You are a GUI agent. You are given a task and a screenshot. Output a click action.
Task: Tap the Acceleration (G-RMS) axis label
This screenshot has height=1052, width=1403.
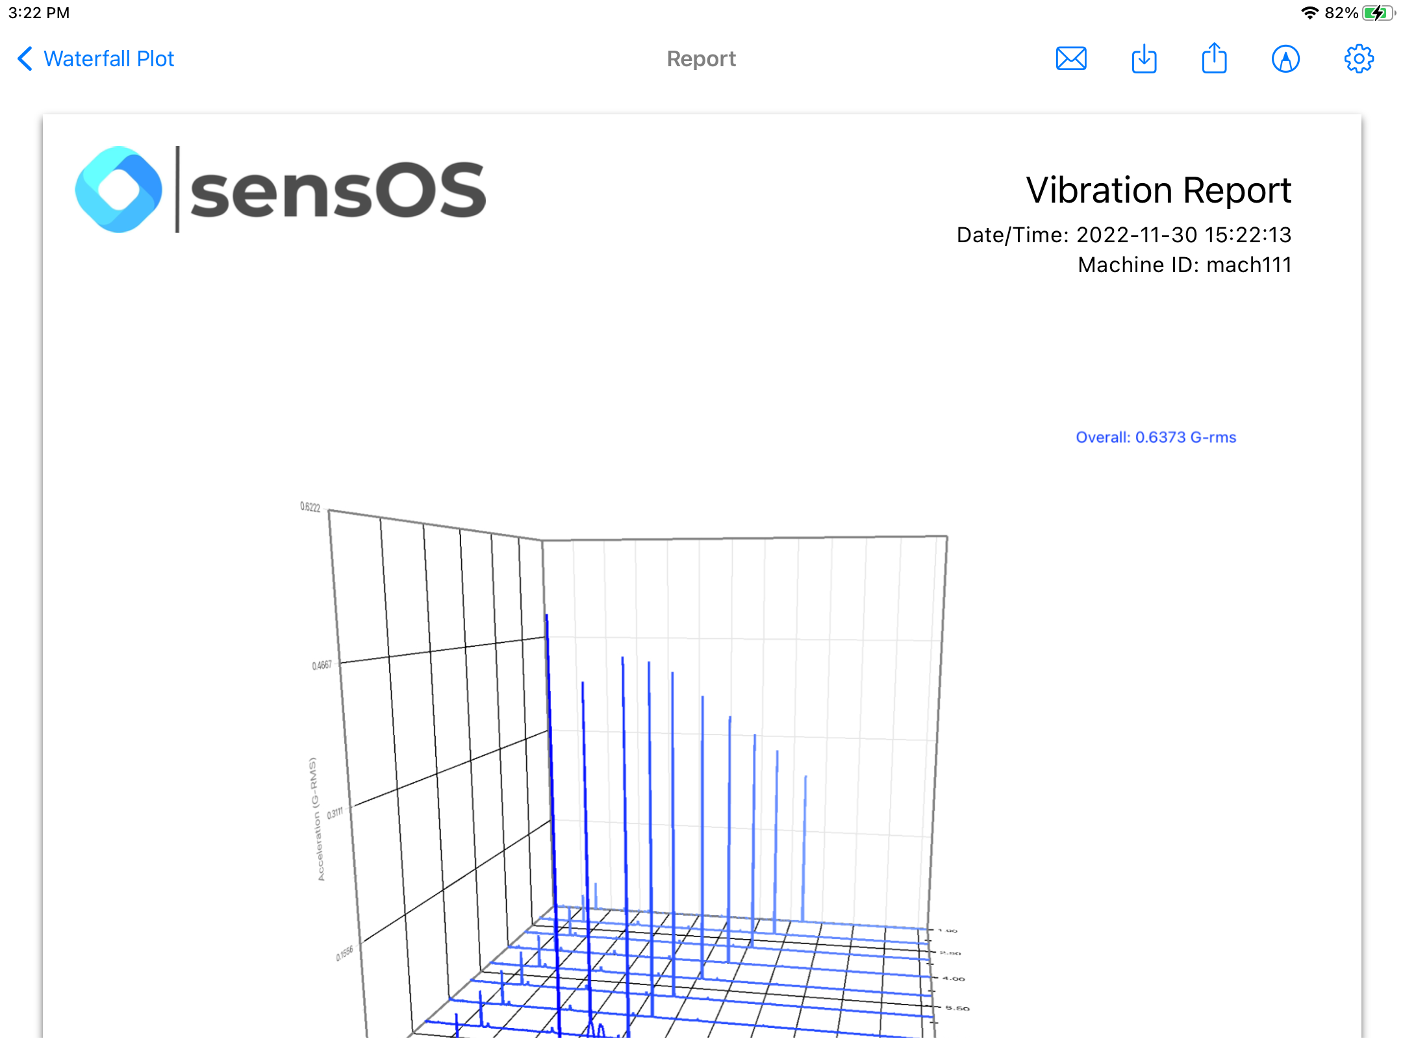point(316,818)
